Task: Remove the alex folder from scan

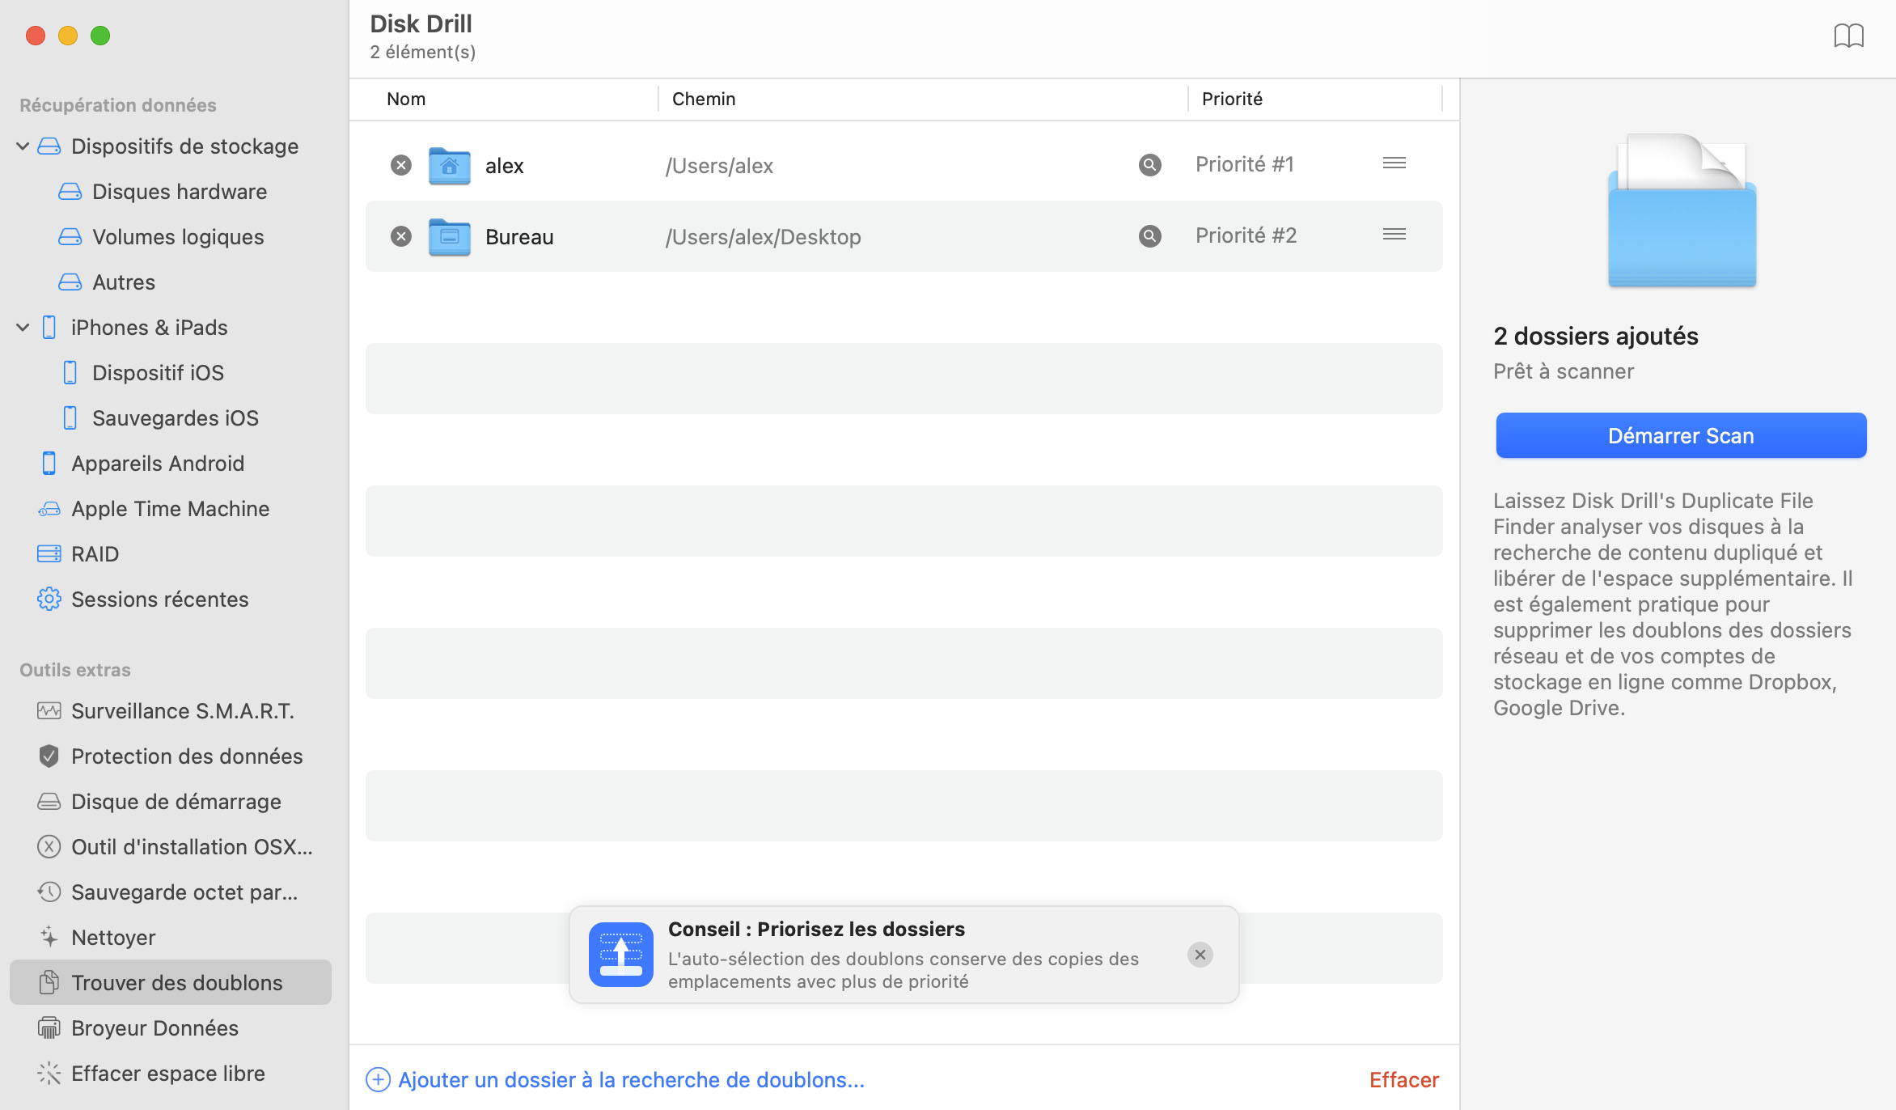Action: [400, 164]
